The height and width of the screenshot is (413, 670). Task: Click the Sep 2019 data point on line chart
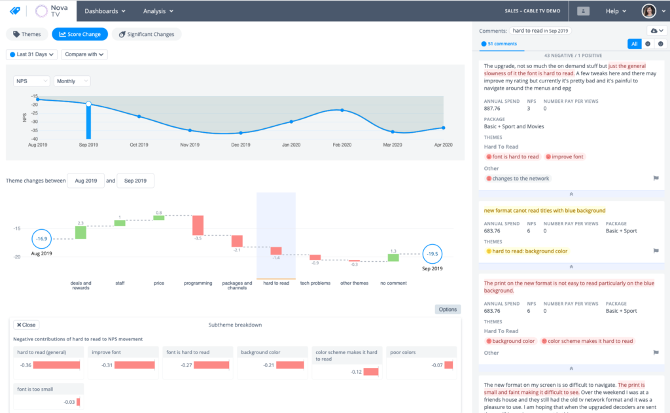point(88,104)
